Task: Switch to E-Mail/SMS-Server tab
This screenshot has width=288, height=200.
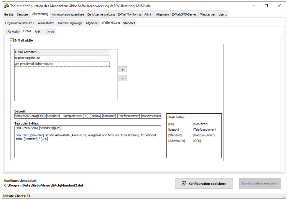Action: (184, 14)
